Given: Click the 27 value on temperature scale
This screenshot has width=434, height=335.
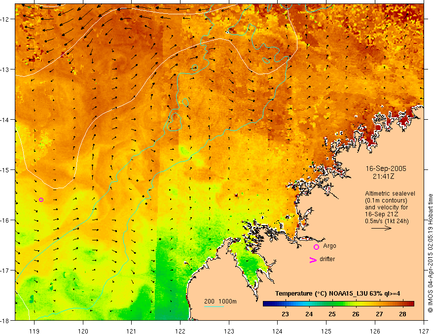Looking at the screenshot, I should coord(379,314).
